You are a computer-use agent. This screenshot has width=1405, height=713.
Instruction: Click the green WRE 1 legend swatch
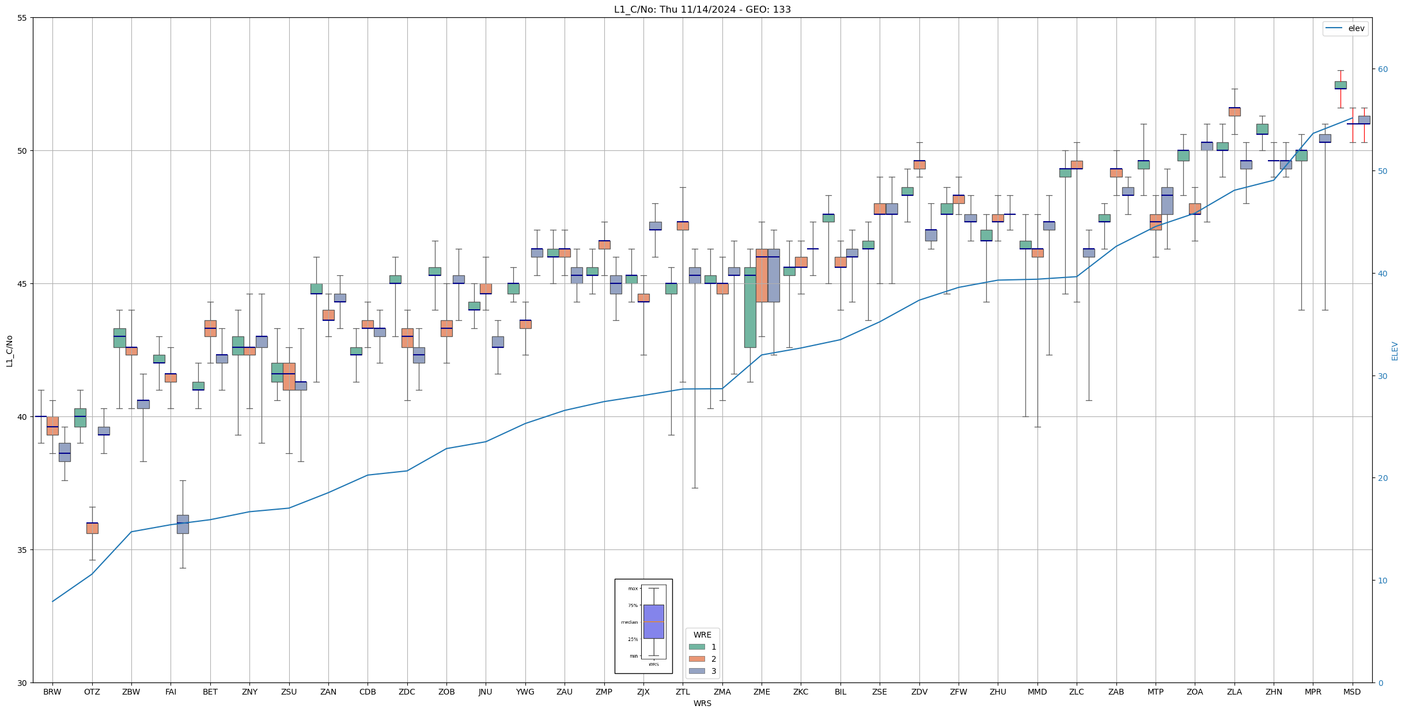click(696, 647)
